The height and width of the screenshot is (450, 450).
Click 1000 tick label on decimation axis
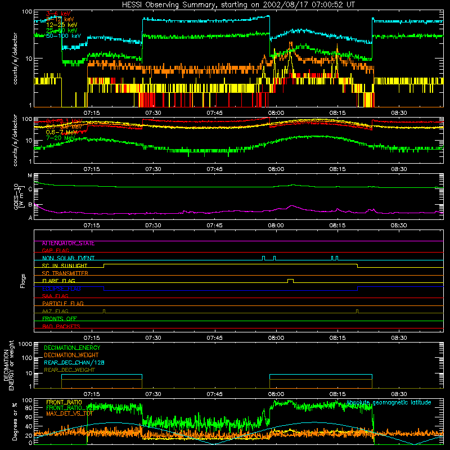(x=25, y=344)
